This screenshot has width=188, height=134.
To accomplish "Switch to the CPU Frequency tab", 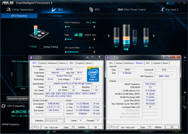I will [x=19, y=16].
